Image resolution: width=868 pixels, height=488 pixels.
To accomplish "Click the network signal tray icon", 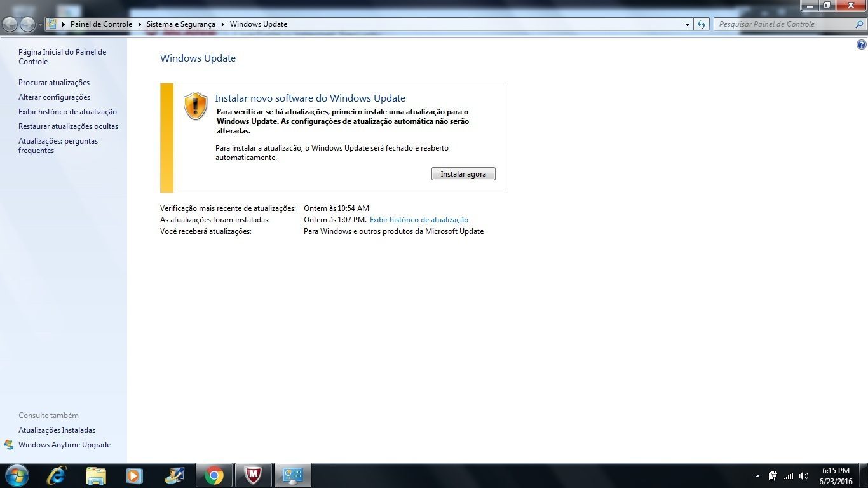I will (x=789, y=476).
